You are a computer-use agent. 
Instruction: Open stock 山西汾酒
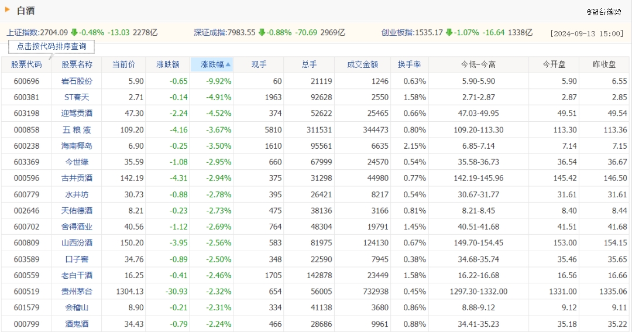click(x=77, y=243)
